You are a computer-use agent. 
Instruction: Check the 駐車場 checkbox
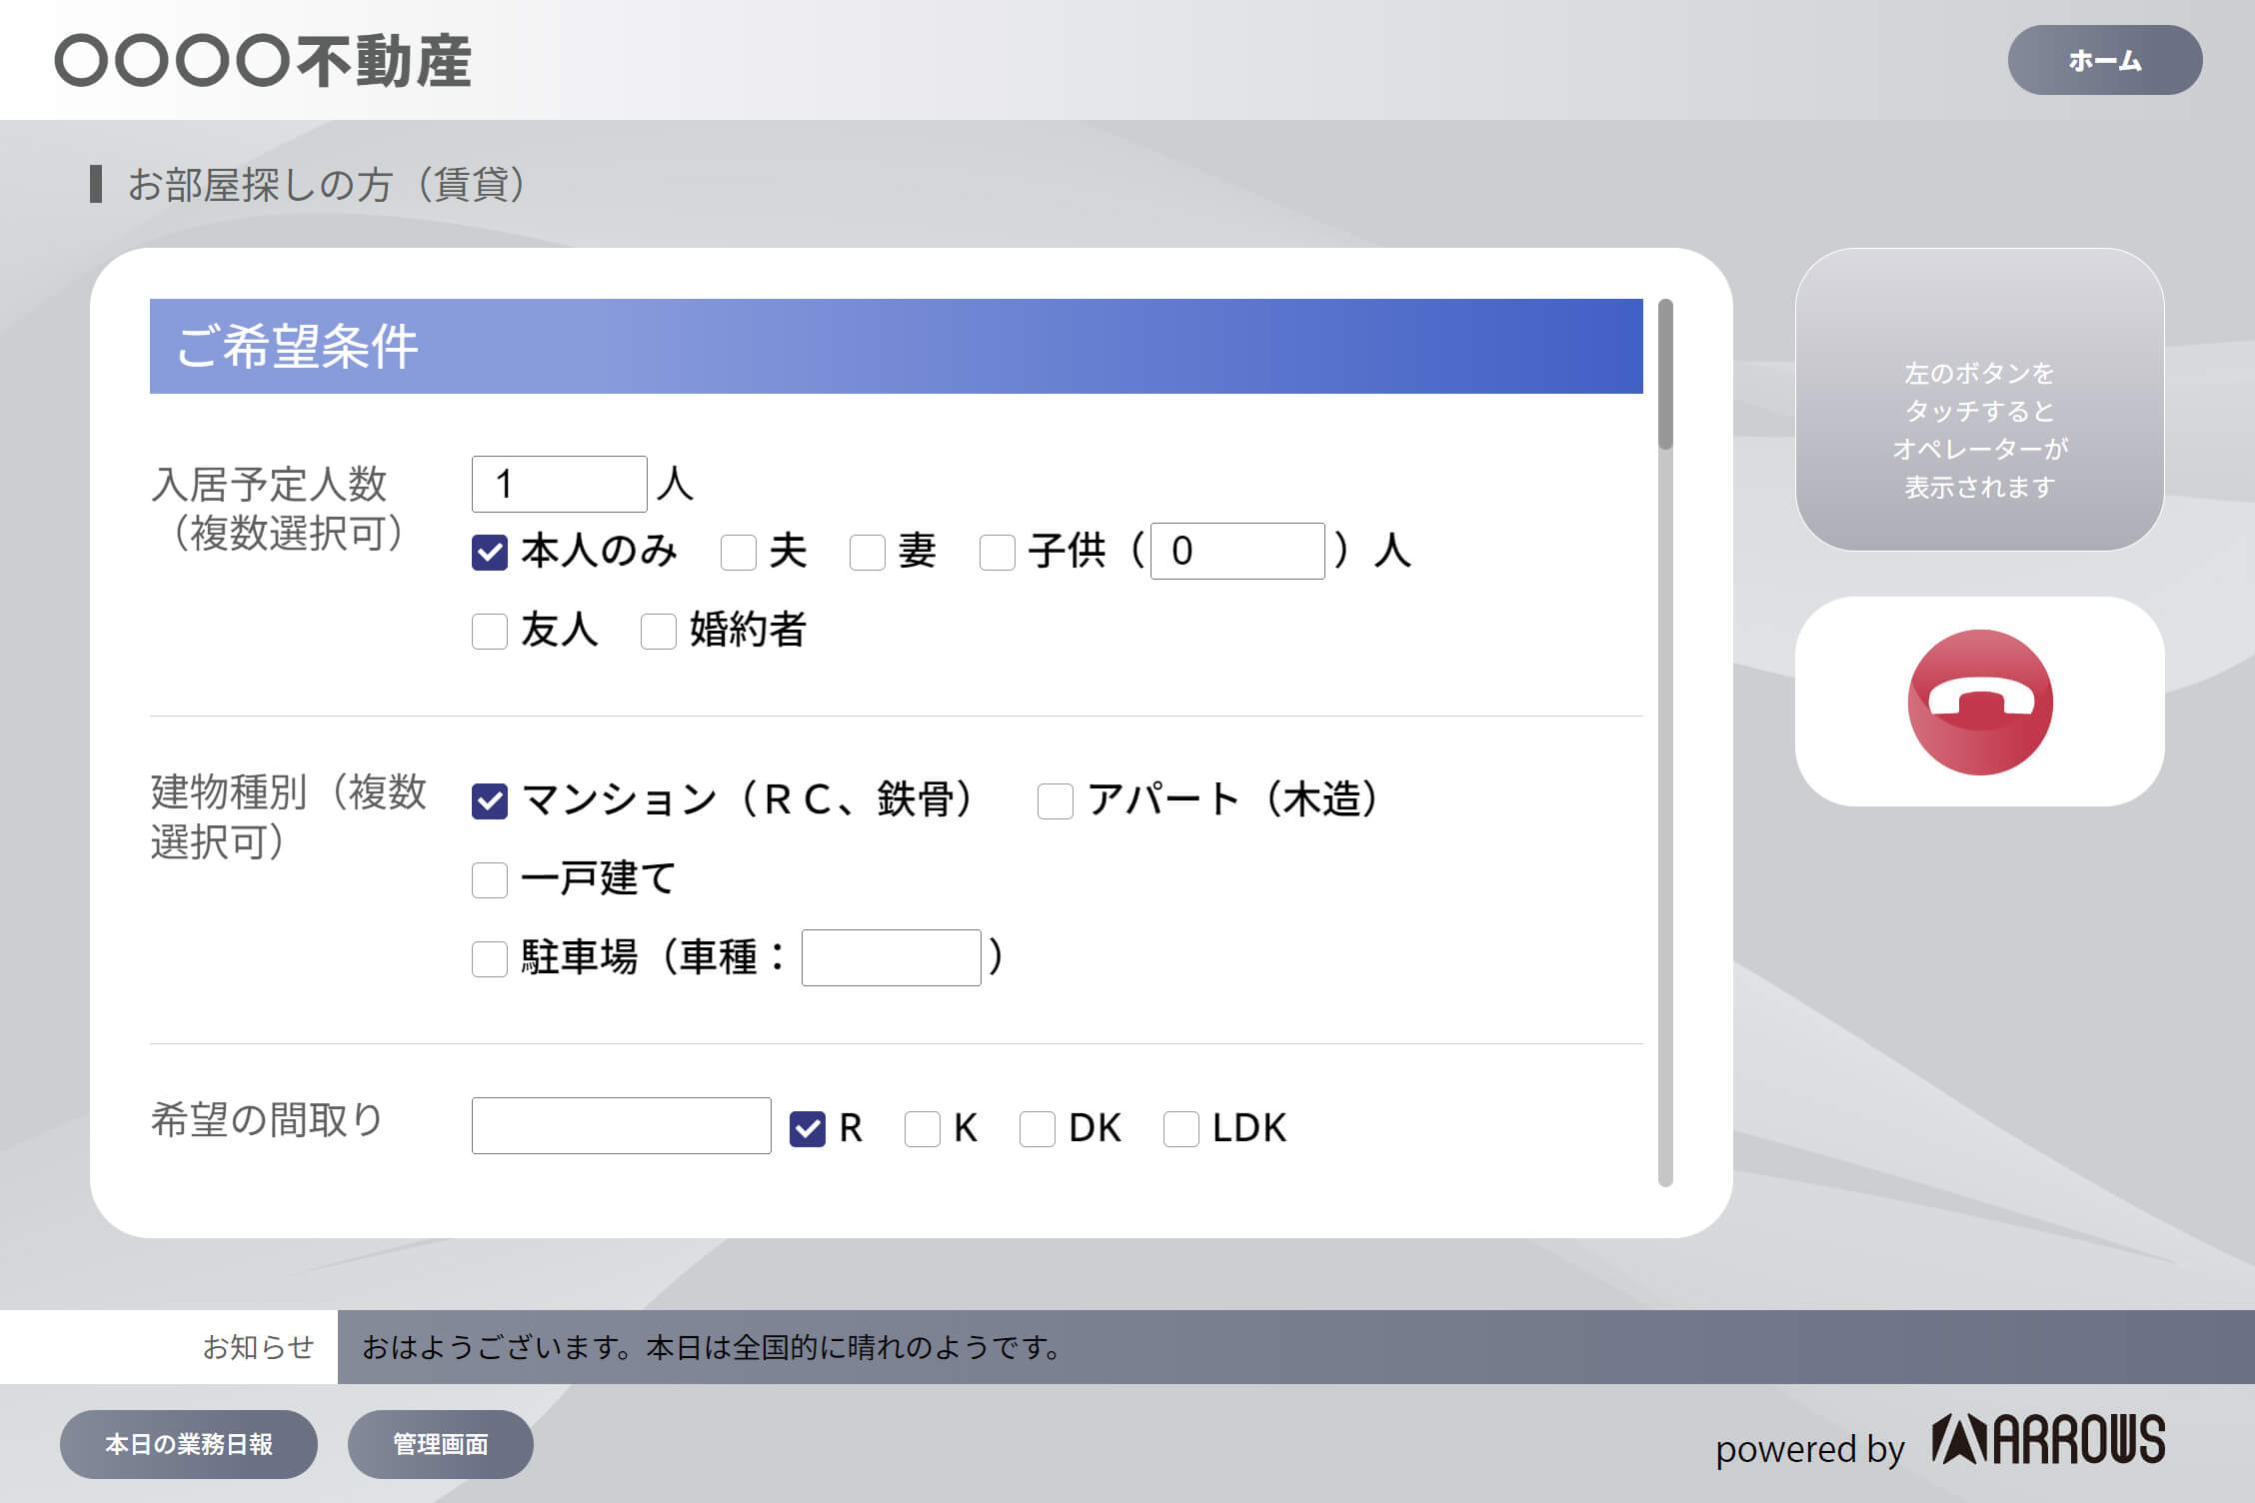click(489, 958)
